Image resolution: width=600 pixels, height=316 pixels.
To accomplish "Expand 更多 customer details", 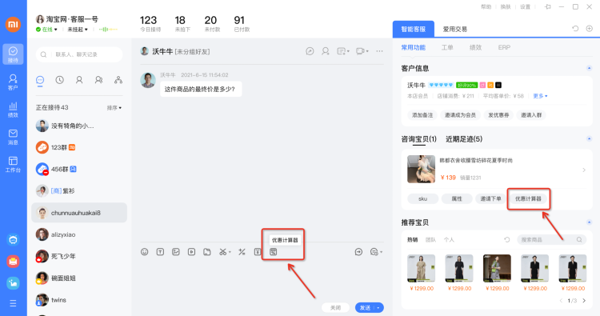I will pyautogui.click(x=540, y=96).
